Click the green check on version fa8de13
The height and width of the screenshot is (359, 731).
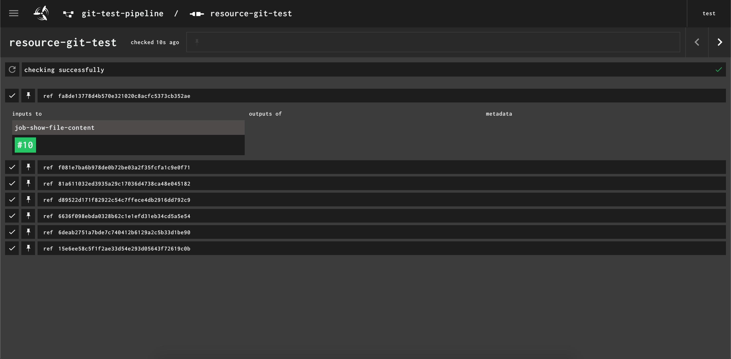click(12, 96)
